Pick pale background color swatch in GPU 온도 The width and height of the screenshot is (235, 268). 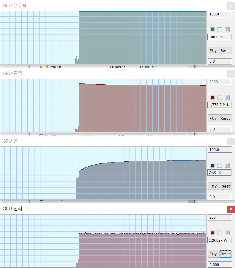click(220, 165)
